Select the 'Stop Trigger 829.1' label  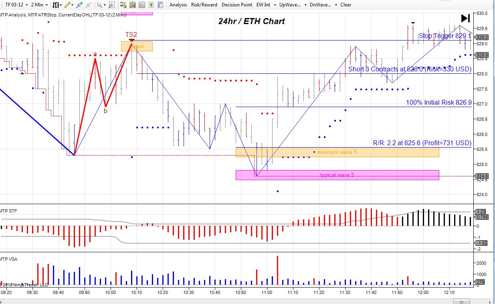point(445,36)
